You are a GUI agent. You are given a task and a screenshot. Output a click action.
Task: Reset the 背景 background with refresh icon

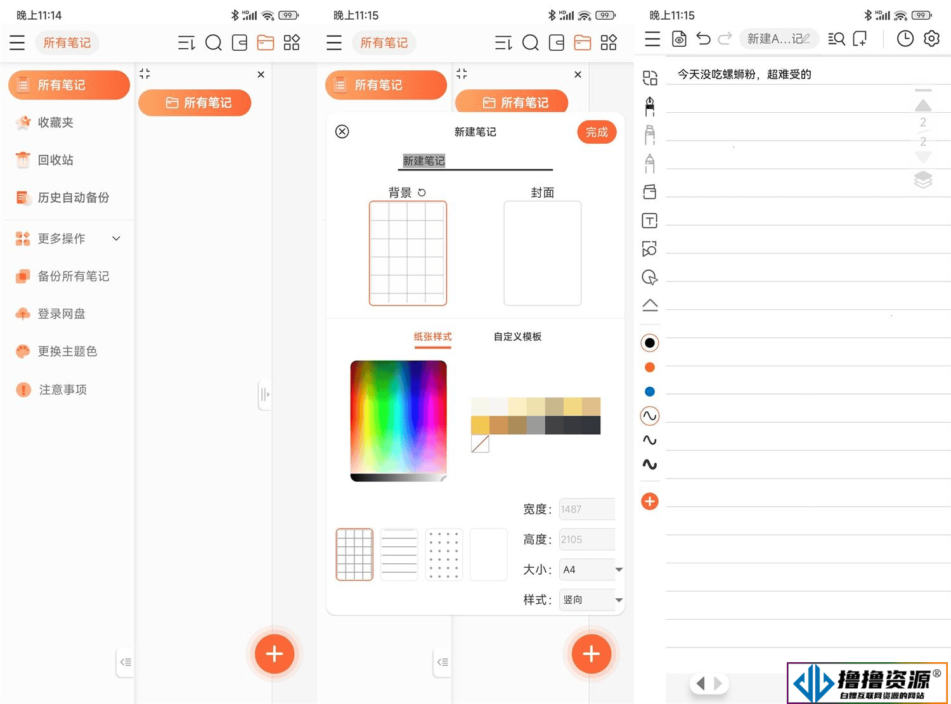point(422,193)
